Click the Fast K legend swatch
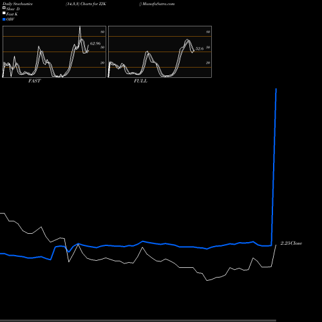 pos(4,14)
